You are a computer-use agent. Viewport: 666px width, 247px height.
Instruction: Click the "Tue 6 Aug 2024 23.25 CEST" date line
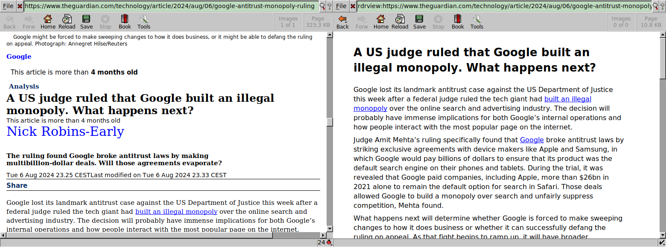[x=49, y=175]
